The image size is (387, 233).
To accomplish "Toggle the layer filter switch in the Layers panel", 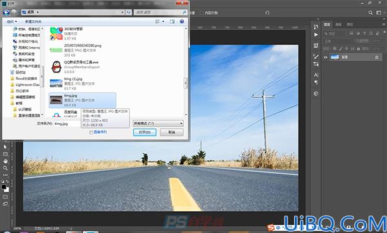I will (384, 33).
